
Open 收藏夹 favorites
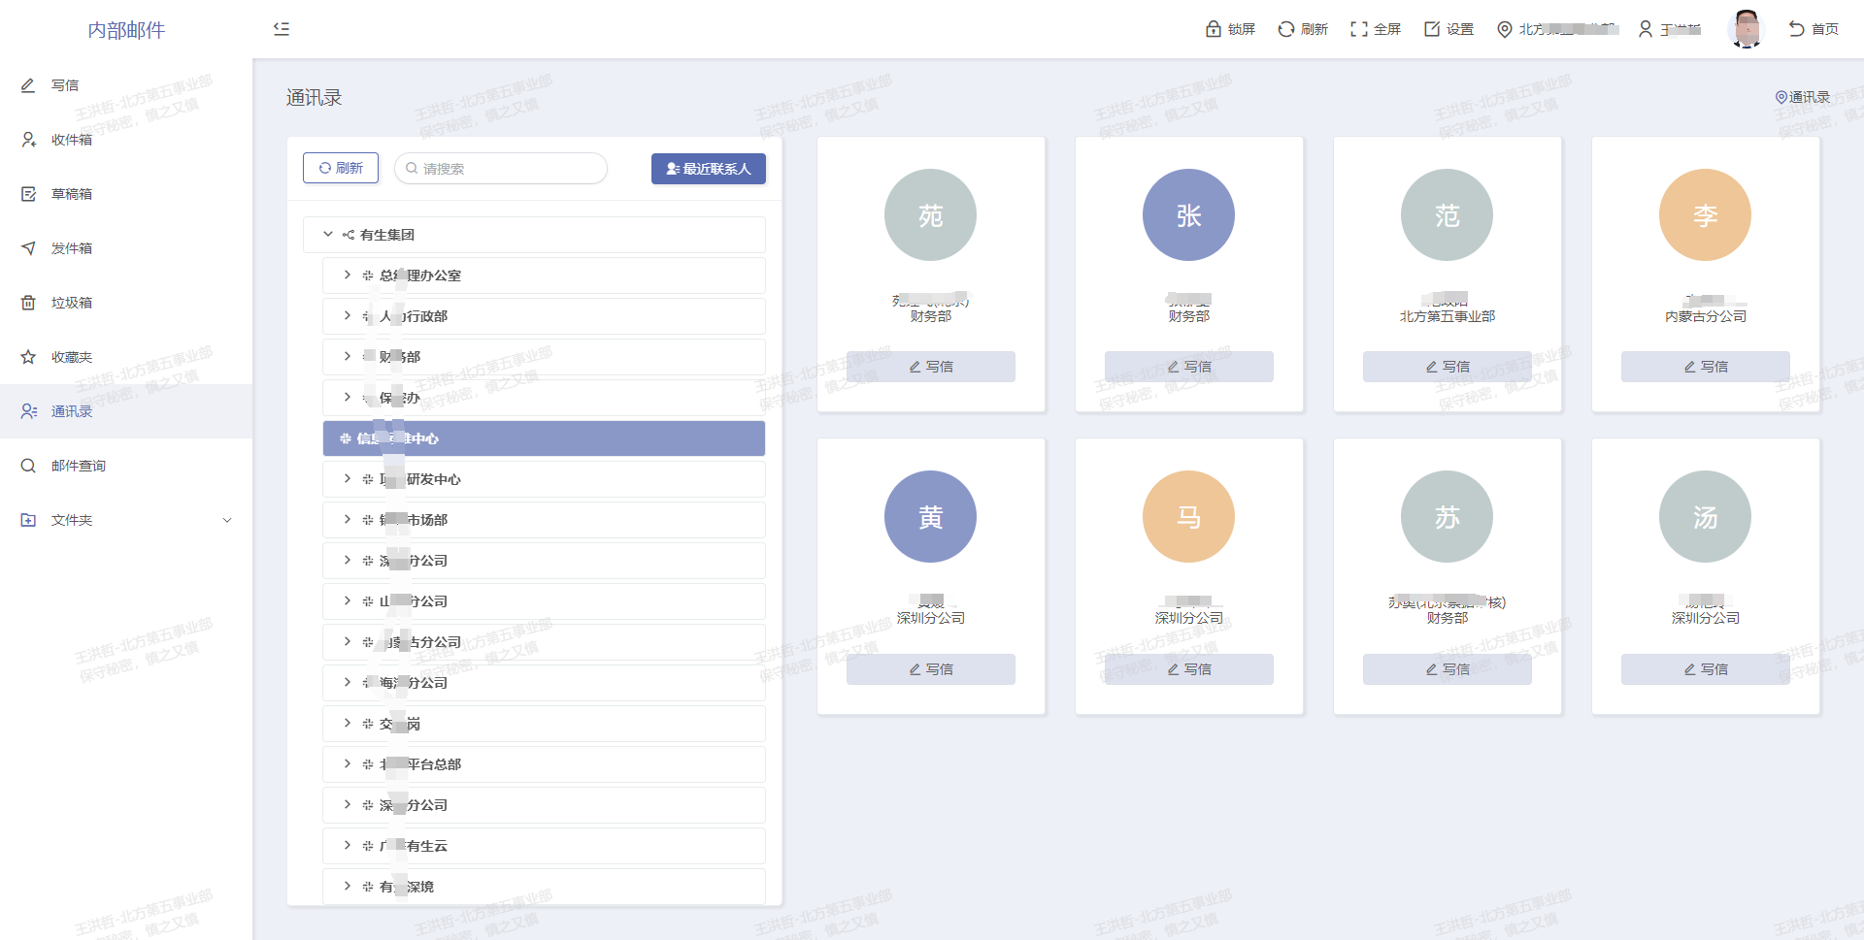(x=126, y=357)
